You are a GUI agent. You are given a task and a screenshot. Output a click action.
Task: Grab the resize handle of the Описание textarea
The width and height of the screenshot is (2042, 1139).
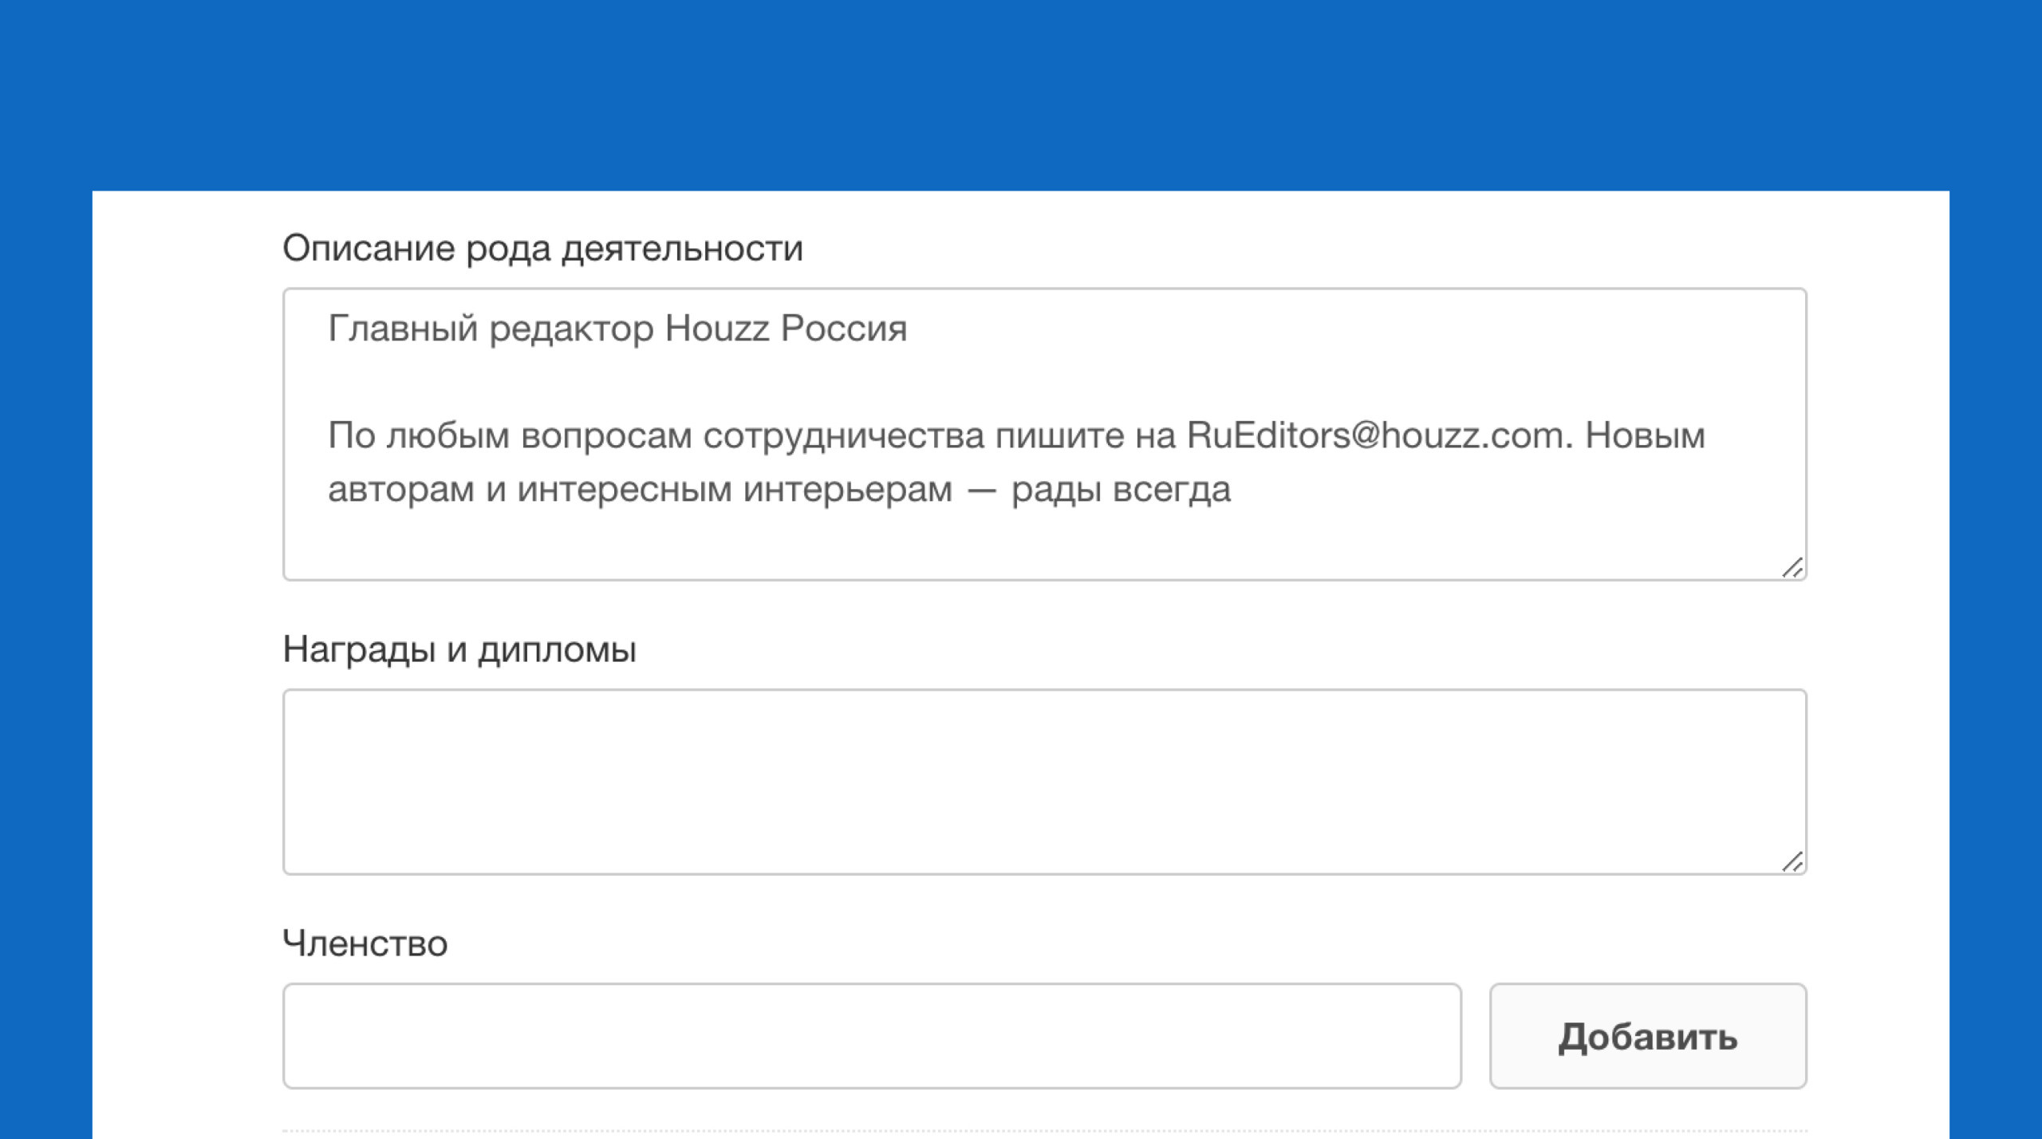point(1792,568)
